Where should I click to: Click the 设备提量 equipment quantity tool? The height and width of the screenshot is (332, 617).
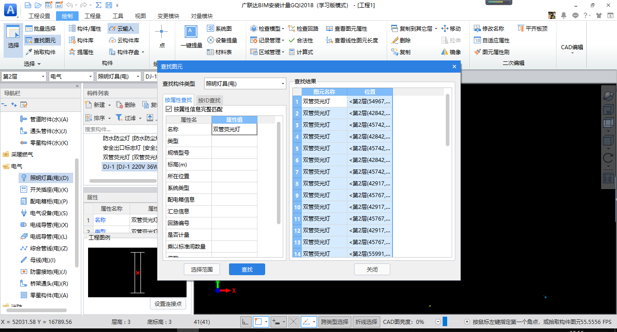(x=222, y=40)
